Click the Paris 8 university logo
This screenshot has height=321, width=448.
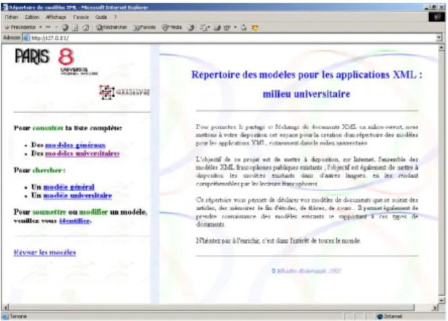56,62
